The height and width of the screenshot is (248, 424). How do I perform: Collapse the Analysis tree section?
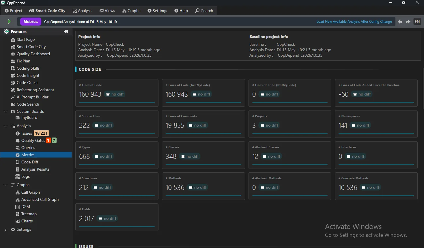pyautogui.click(x=5, y=126)
